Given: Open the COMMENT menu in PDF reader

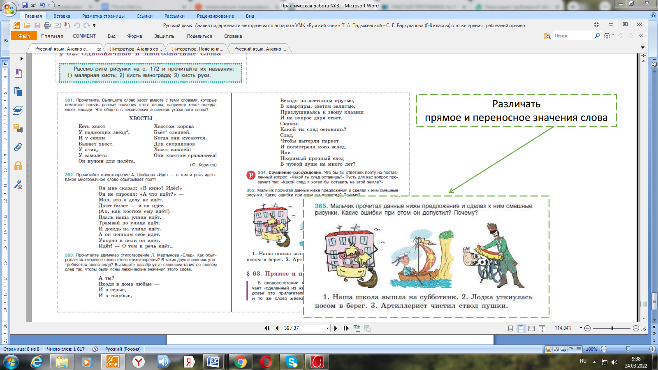Looking at the screenshot, I should pyautogui.click(x=84, y=36).
